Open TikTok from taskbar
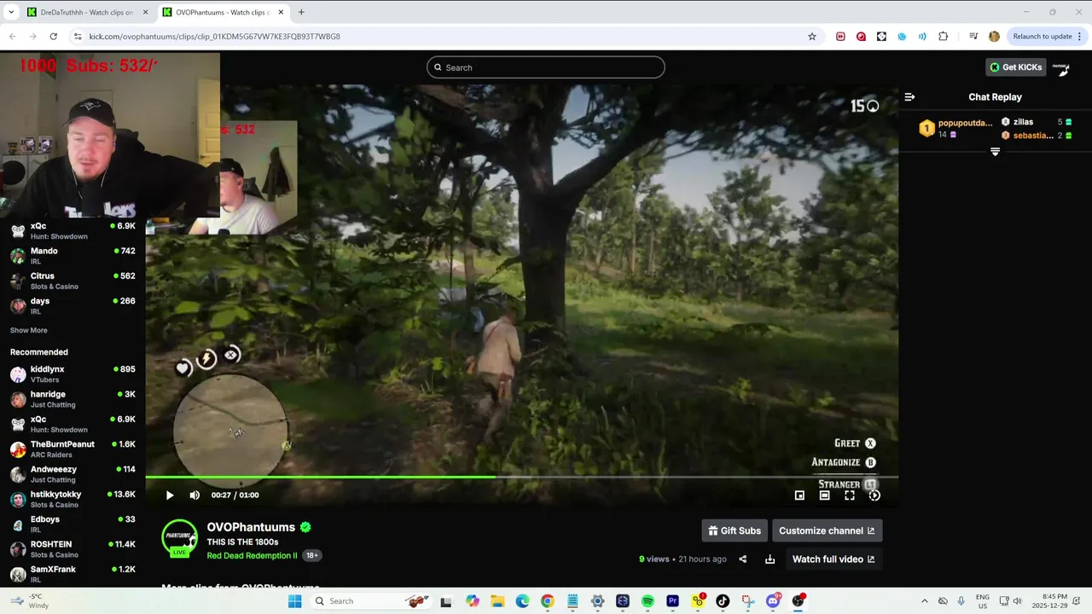The height and width of the screenshot is (614, 1092). pyautogui.click(x=723, y=601)
